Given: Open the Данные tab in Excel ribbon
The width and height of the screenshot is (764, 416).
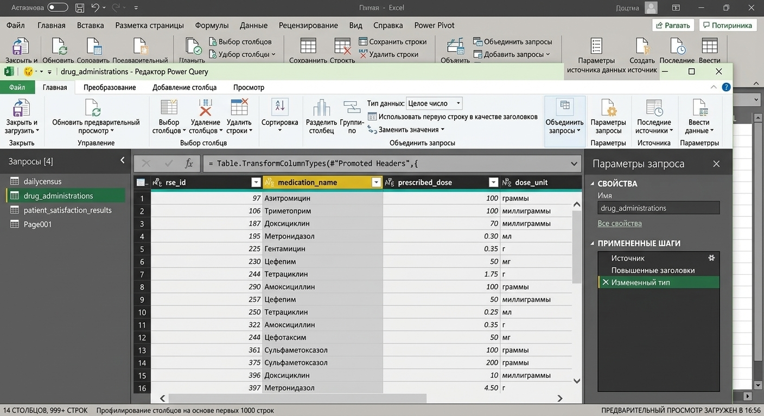Looking at the screenshot, I should pyautogui.click(x=253, y=25).
